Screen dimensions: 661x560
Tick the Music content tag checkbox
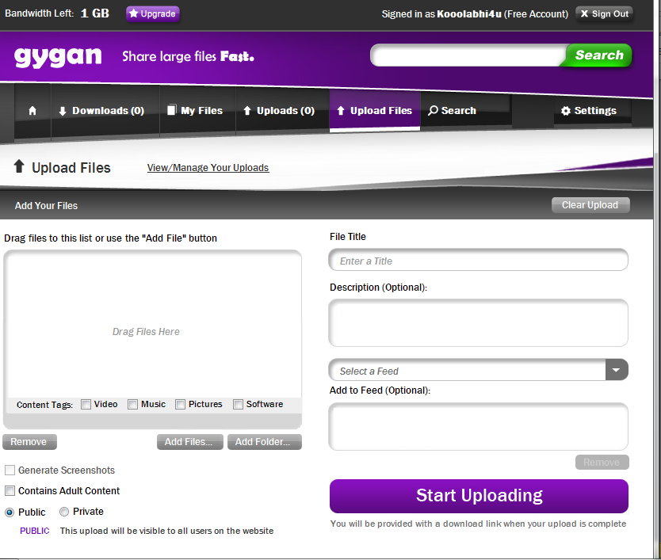133,405
